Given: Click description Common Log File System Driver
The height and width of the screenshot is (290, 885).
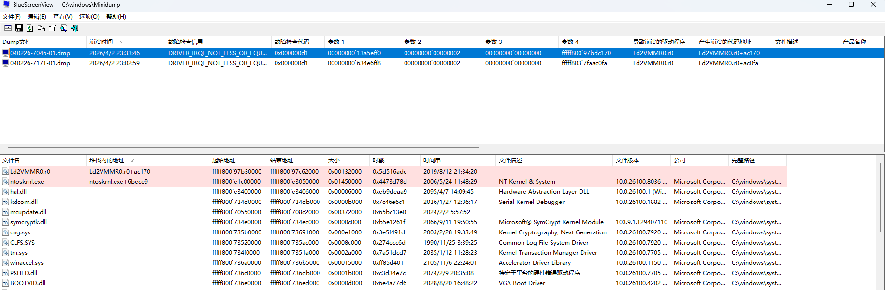Looking at the screenshot, I should click(x=544, y=243).
